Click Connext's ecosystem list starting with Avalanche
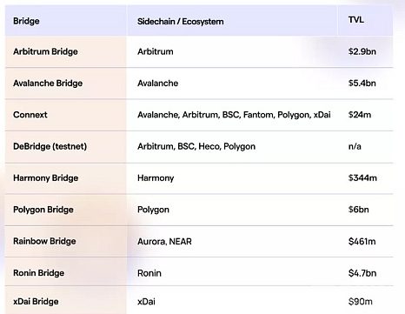405x314 pixels. point(234,115)
